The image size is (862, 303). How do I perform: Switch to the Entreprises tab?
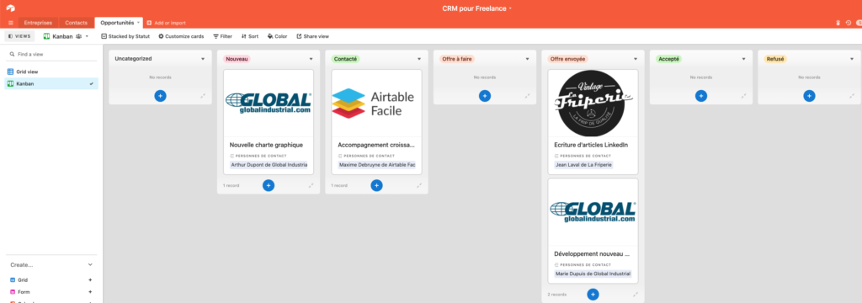pyautogui.click(x=38, y=23)
